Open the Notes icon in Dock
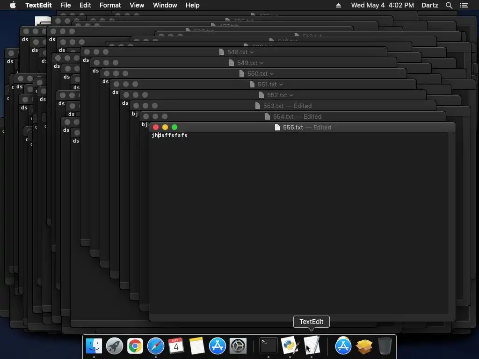479x359 pixels. (197, 346)
